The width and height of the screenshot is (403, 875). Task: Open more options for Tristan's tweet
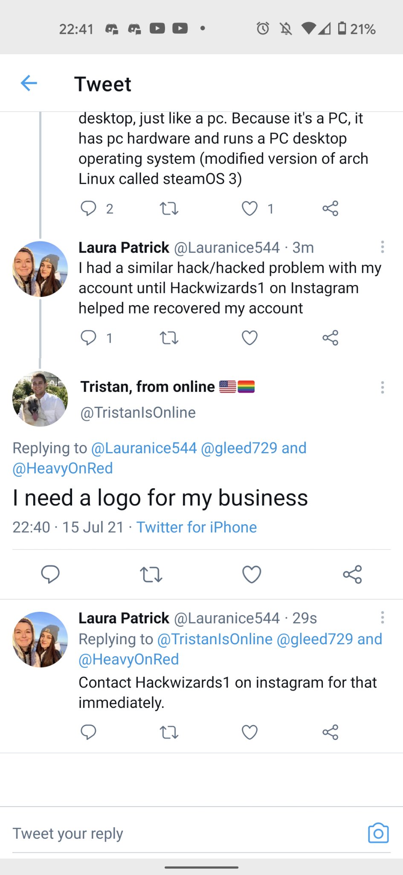[382, 388]
